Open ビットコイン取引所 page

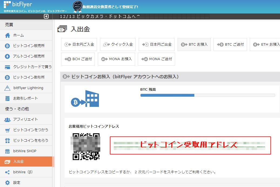tap(26, 77)
